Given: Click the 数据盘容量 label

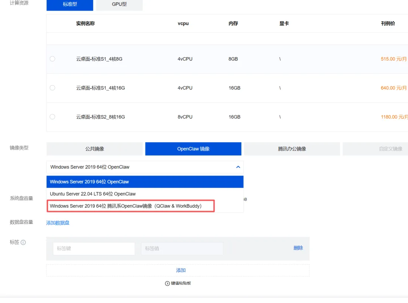Looking at the screenshot, I should (21, 222).
